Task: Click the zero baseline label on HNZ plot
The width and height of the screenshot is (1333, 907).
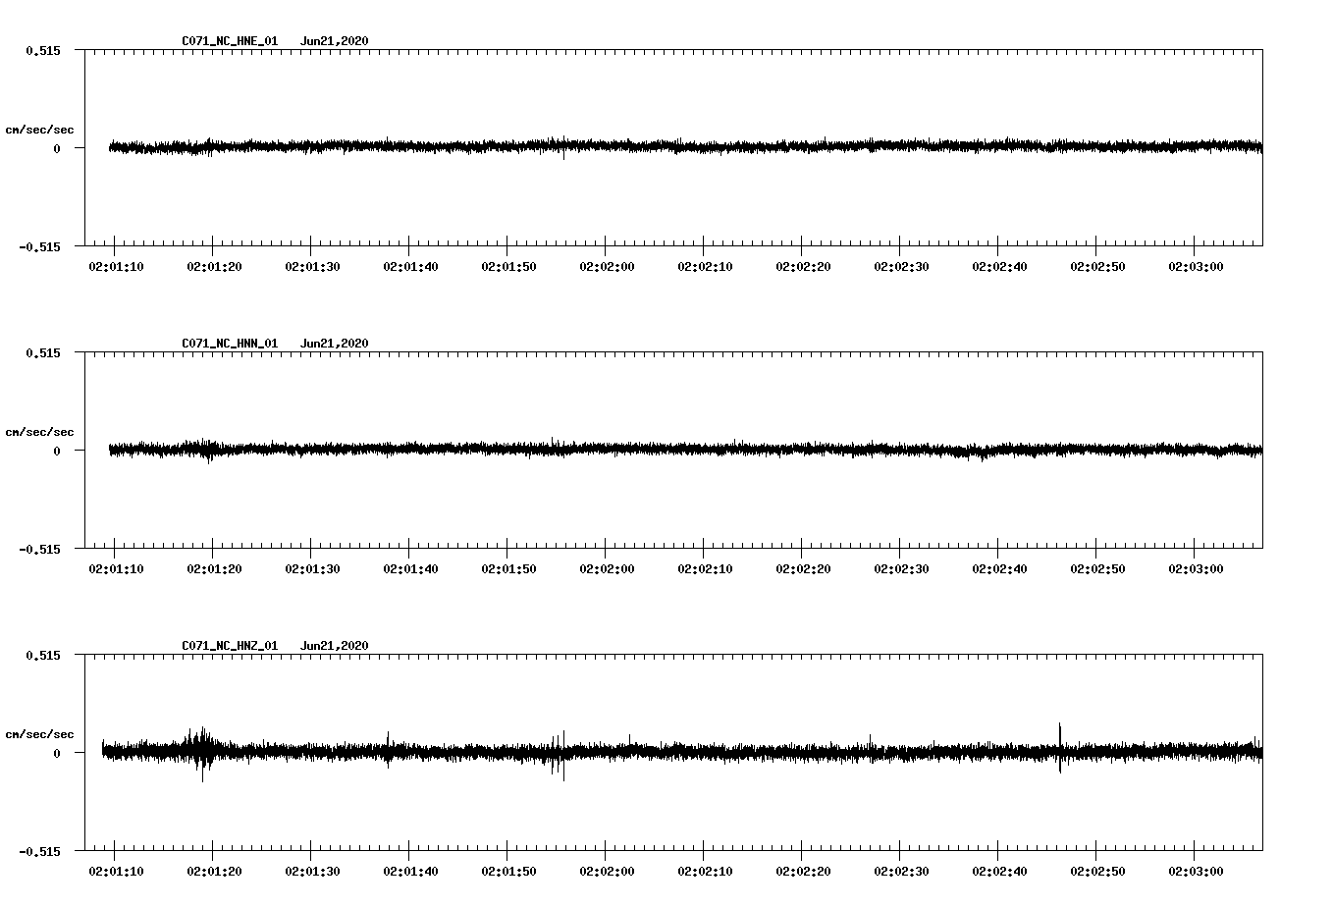Action: 57,753
